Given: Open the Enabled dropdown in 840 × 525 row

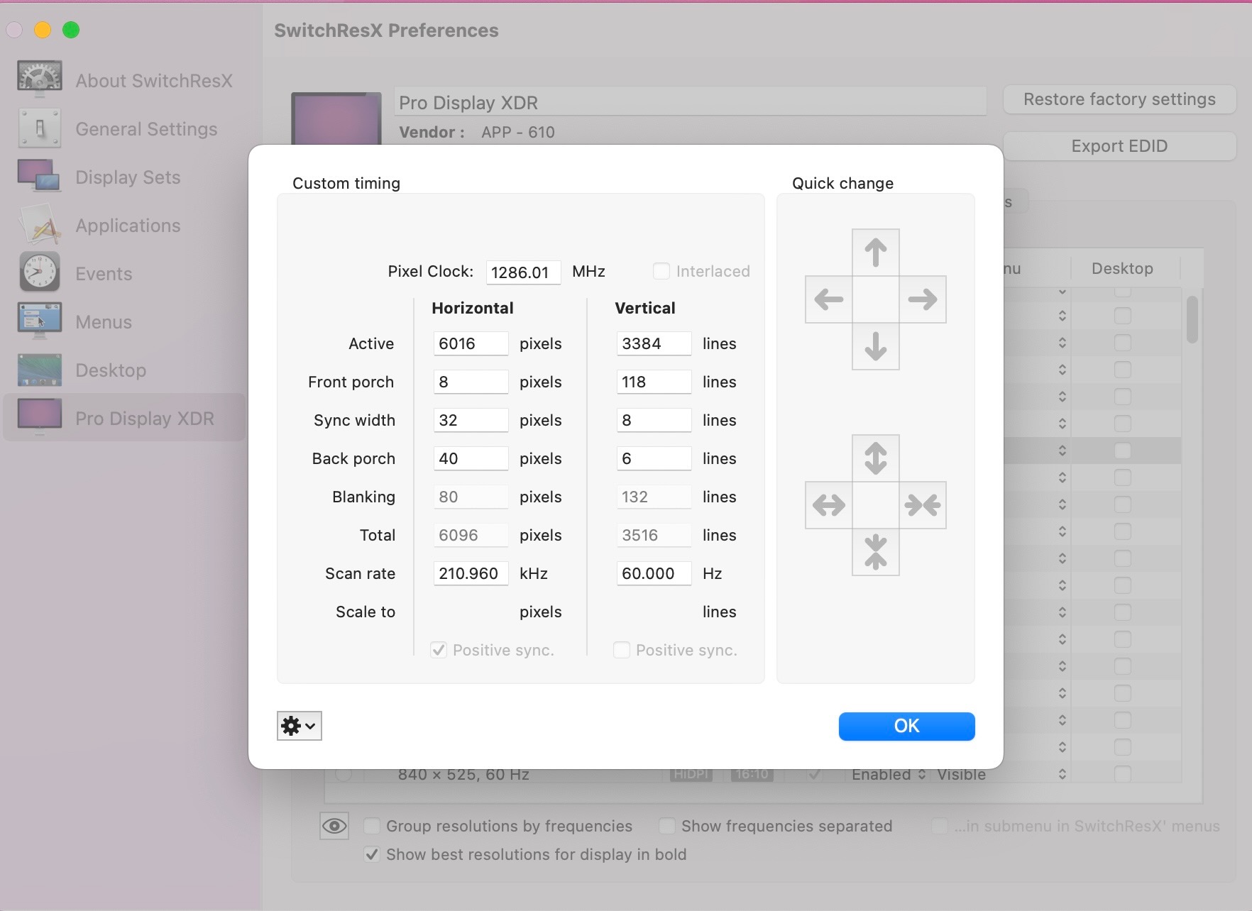Looking at the screenshot, I should [889, 774].
